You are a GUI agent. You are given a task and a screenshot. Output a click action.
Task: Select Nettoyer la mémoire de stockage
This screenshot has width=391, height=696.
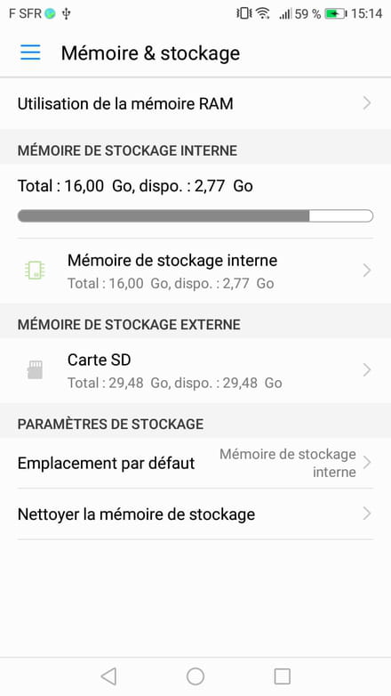[x=195, y=514]
